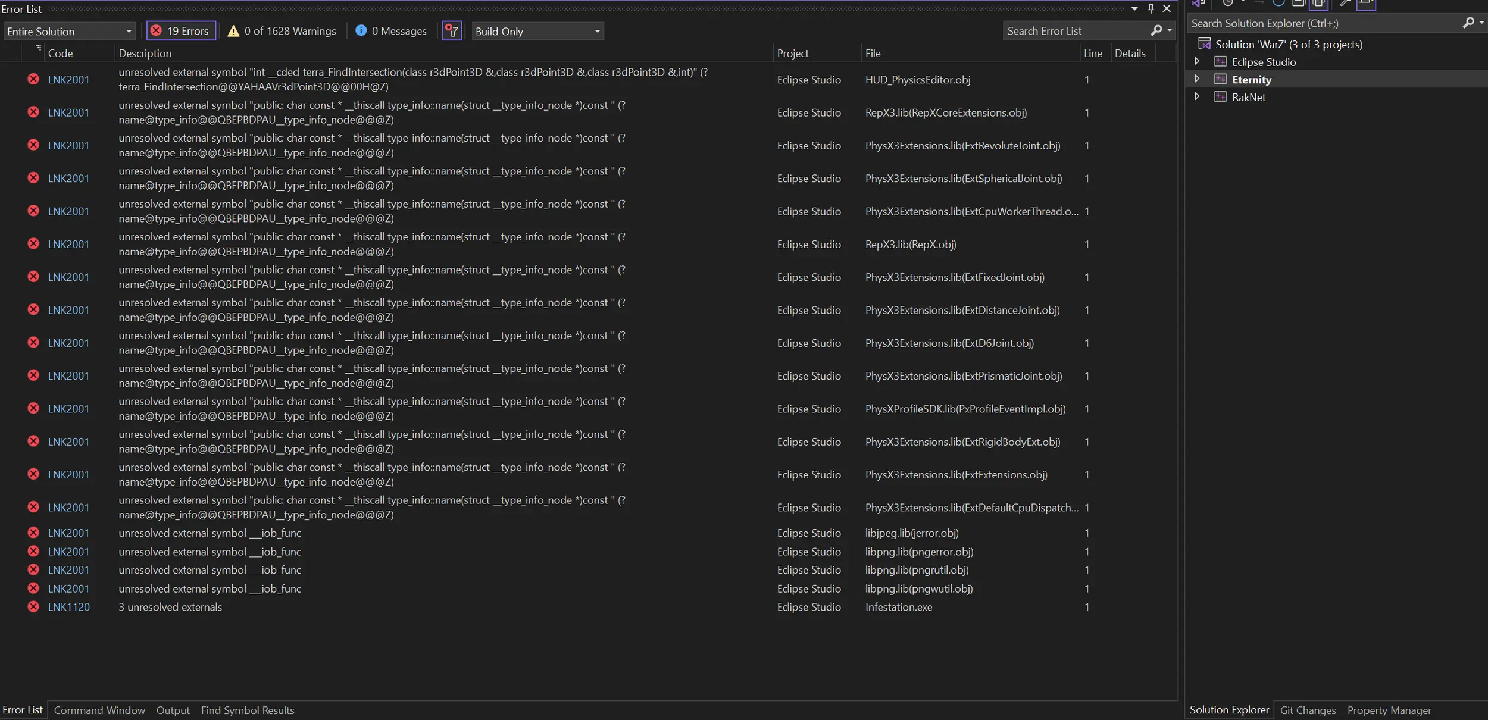Click the Solution Explorer bottom tab
1488x720 pixels.
coord(1229,709)
